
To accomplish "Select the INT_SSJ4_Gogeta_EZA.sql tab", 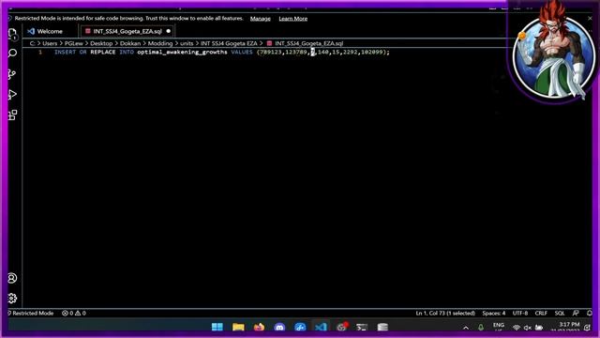I will 127,31.
